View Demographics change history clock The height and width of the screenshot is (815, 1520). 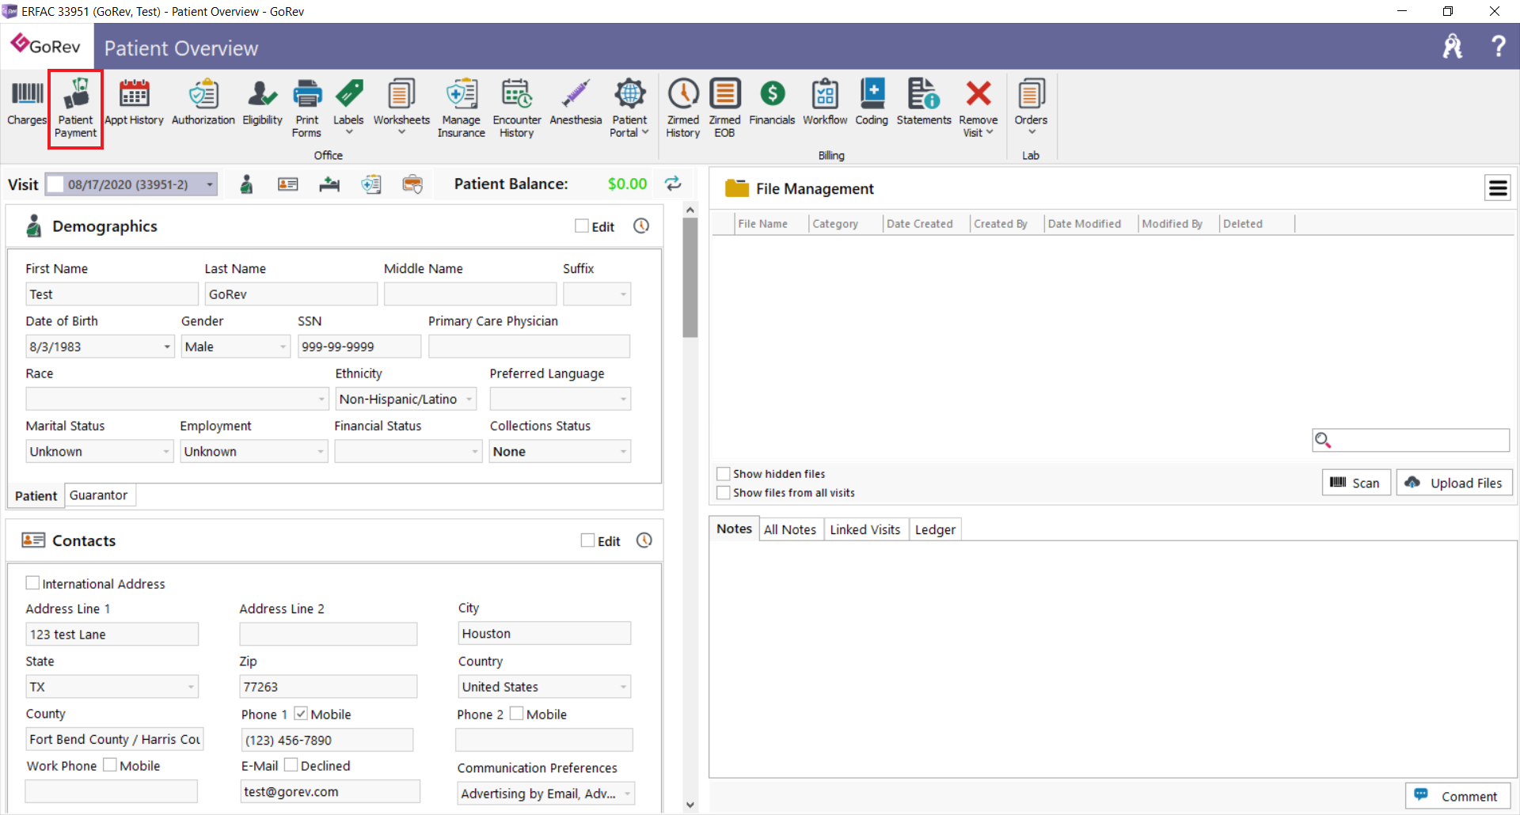point(641,226)
